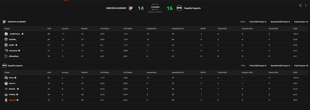Open _GodPrince_ player profile link
The height and width of the screenshot is (110, 310).
point(15,34)
